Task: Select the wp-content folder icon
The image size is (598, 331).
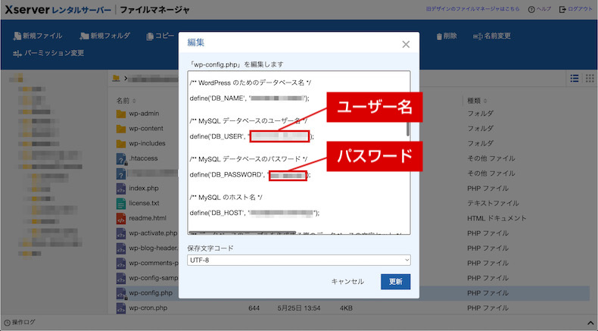Action: [121, 129]
